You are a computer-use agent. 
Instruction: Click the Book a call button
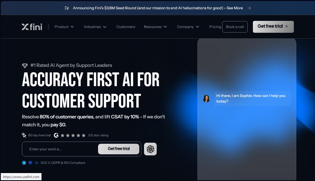click(x=235, y=27)
